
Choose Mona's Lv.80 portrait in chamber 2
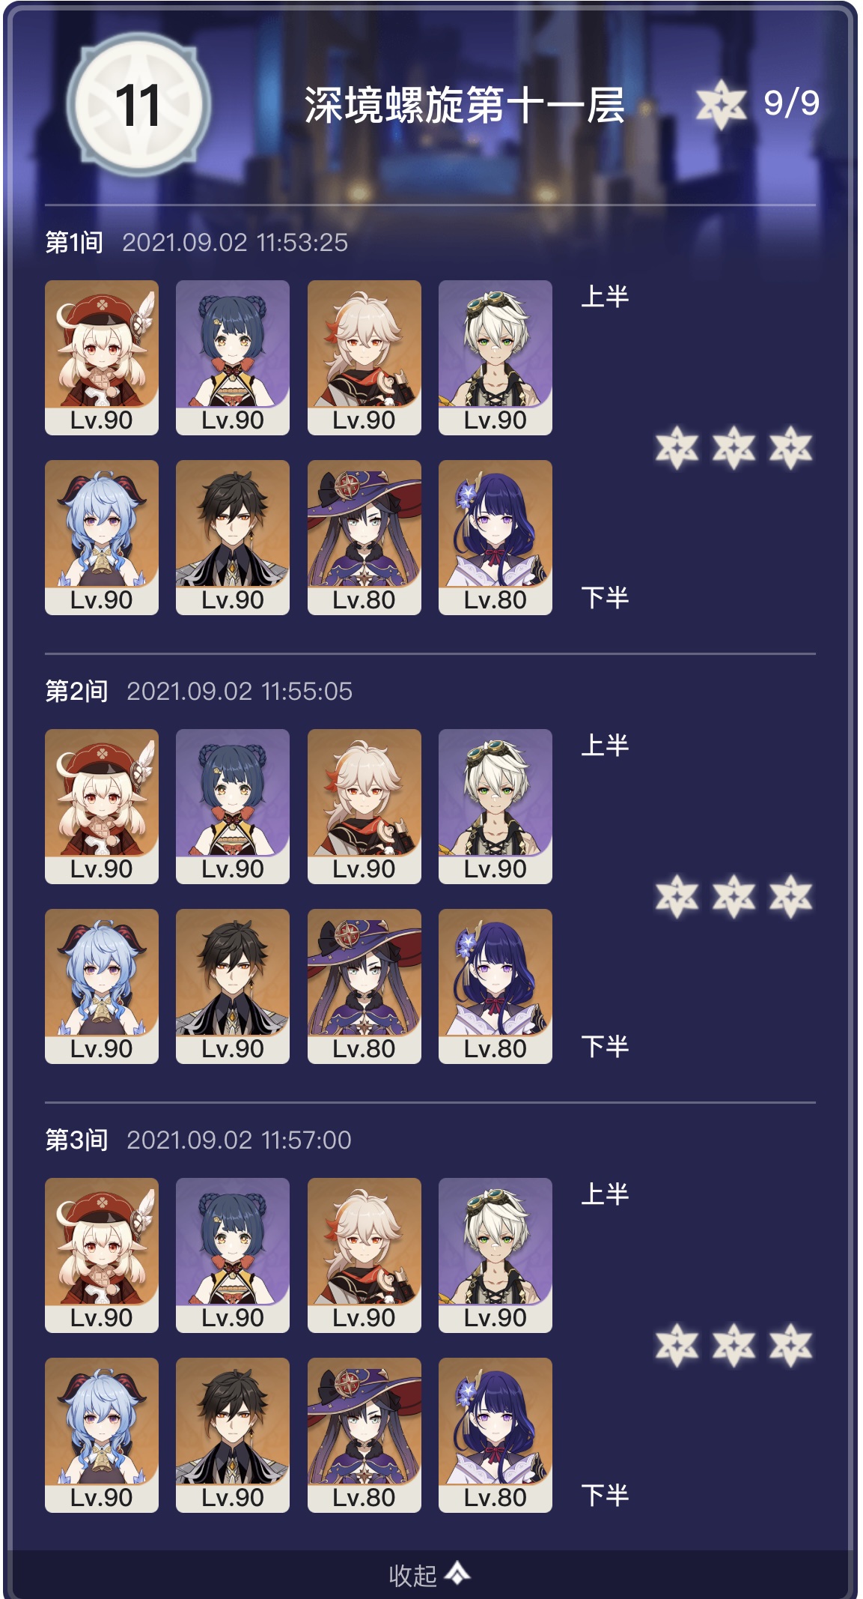pyautogui.click(x=365, y=986)
